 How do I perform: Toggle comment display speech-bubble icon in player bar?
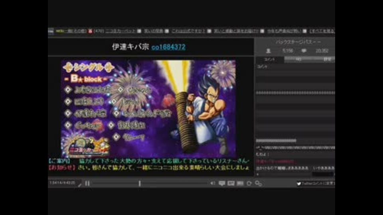(x=222, y=183)
